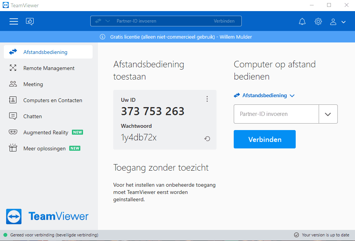
Task: Expand connection type chevron in top bar
Action: 108,21
